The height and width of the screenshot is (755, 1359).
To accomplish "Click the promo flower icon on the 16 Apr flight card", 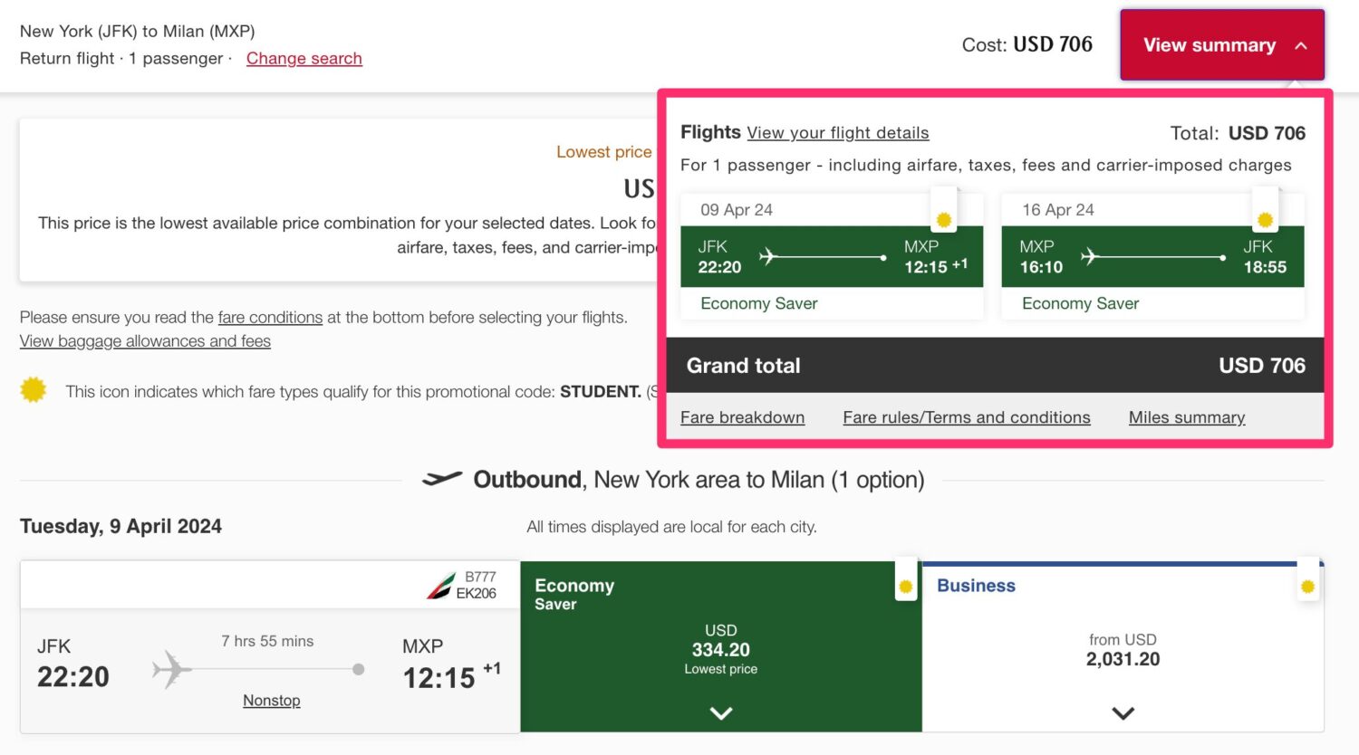I will [1265, 218].
